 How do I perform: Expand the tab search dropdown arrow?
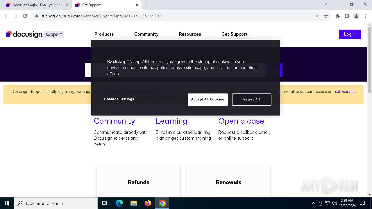325,4
